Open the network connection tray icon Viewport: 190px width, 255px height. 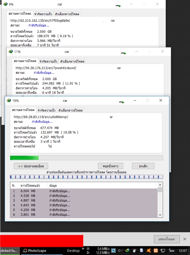click(x=163, y=251)
